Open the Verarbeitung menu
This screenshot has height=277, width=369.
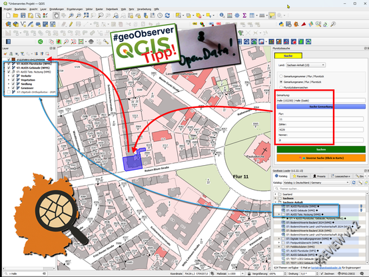click(144, 9)
